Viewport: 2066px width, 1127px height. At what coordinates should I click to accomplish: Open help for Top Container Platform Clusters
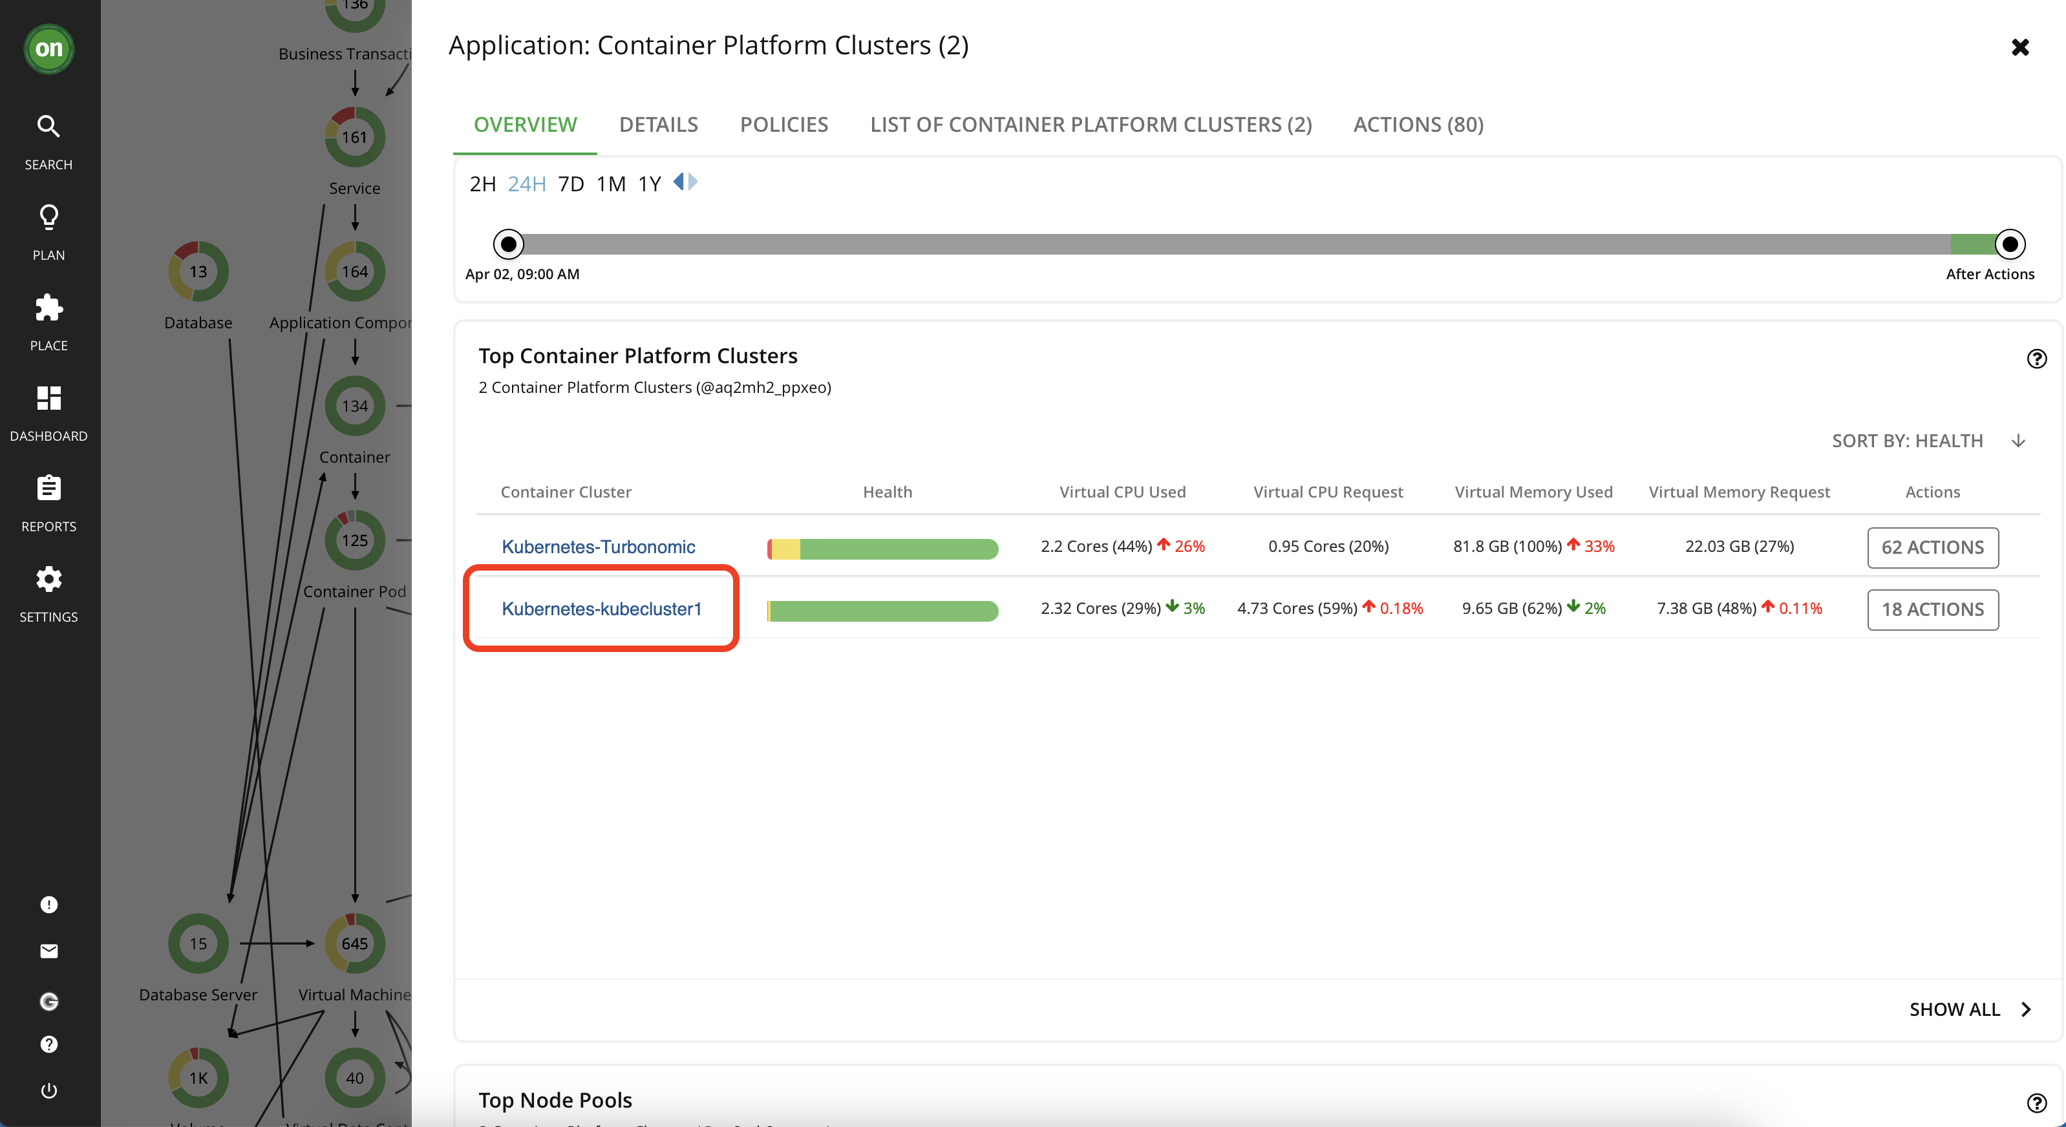coord(2036,358)
